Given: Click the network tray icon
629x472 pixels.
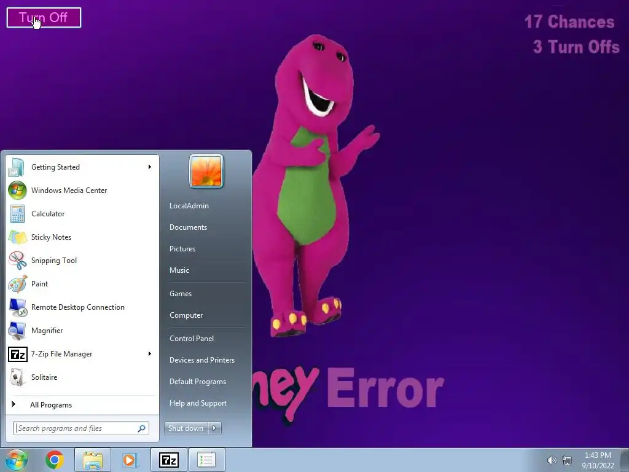Looking at the screenshot, I should point(567,460).
